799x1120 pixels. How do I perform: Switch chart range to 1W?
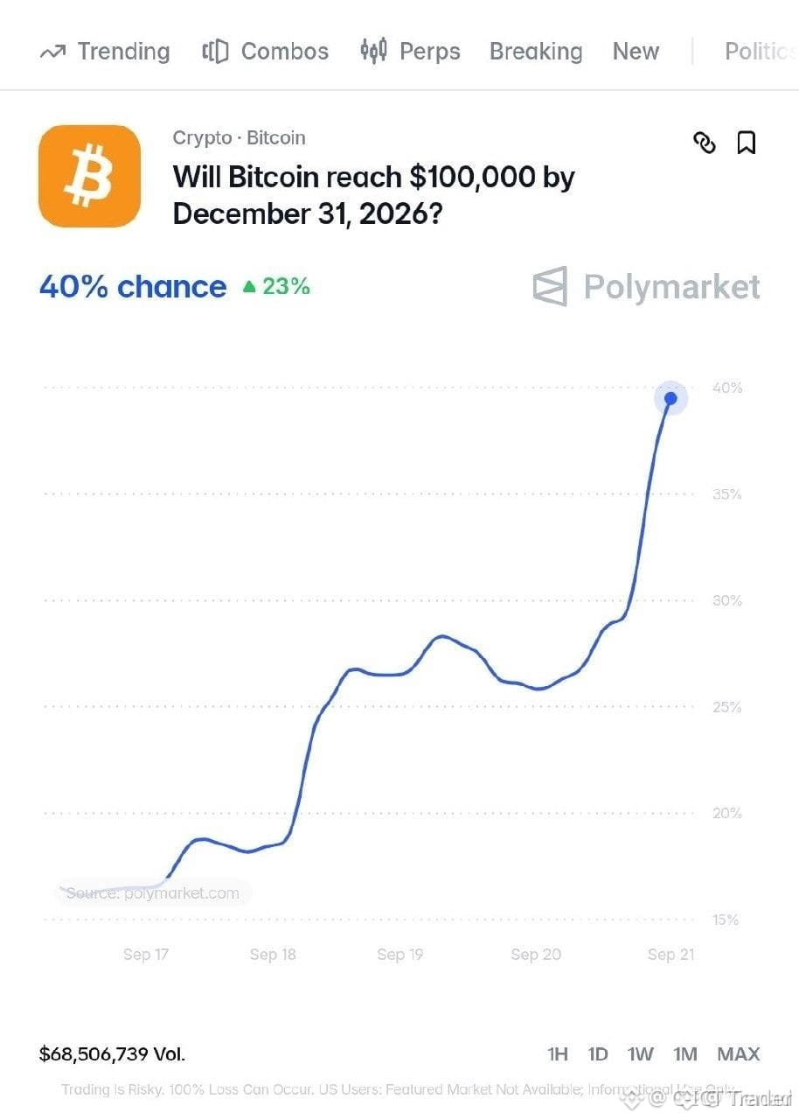(x=641, y=1053)
